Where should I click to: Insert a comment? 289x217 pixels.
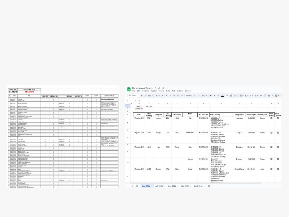(265, 95)
